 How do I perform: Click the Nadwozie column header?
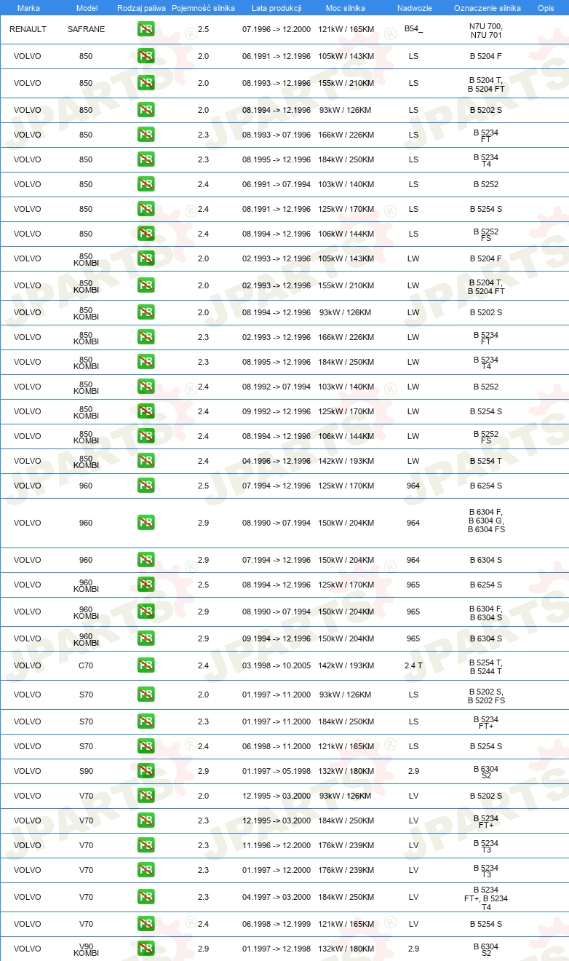pos(414,7)
